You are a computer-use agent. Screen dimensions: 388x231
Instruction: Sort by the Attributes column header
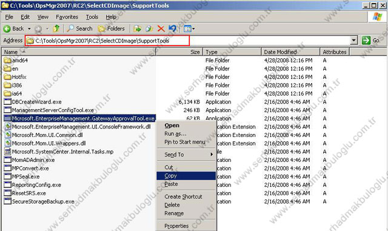tap(335, 52)
